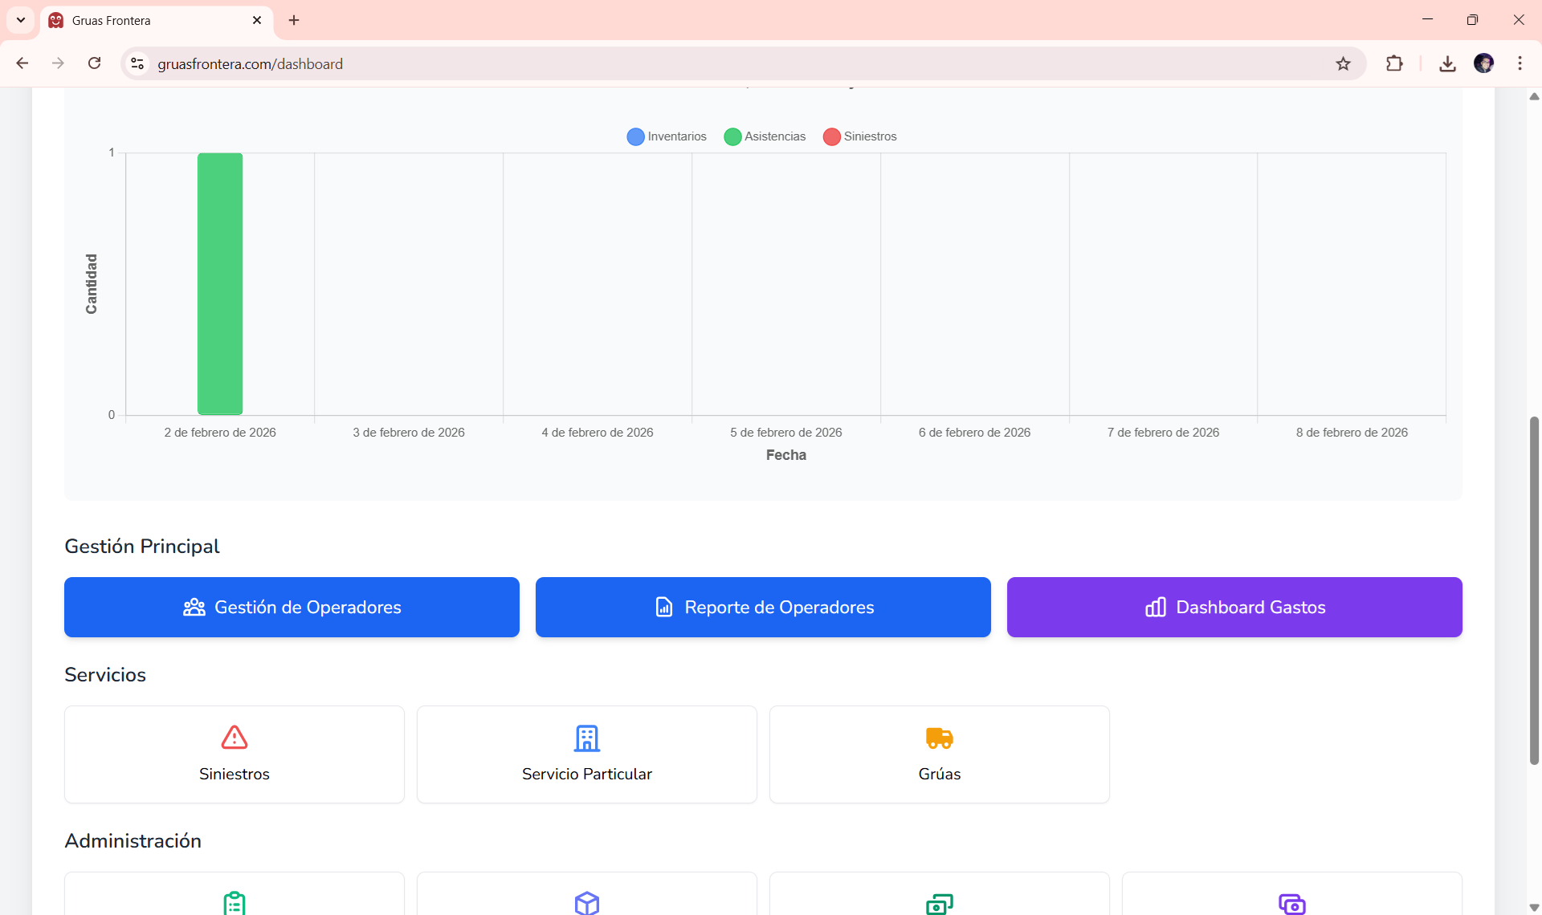This screenshot has width=1542, height=915.
Task: Click the green Asistencias bar for 2 de febrero
Action: pyautogui.click(x=220, y=283)
